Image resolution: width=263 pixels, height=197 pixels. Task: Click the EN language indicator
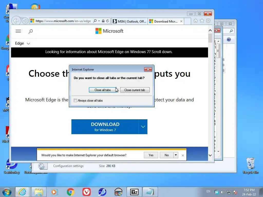208,191
